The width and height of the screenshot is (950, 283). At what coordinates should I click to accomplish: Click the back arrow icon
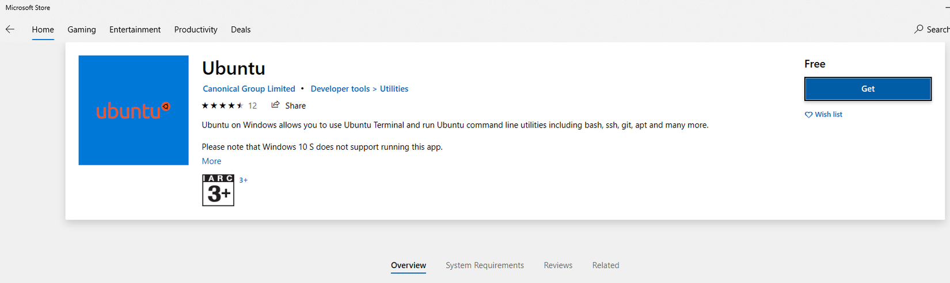tap(10, 29)
